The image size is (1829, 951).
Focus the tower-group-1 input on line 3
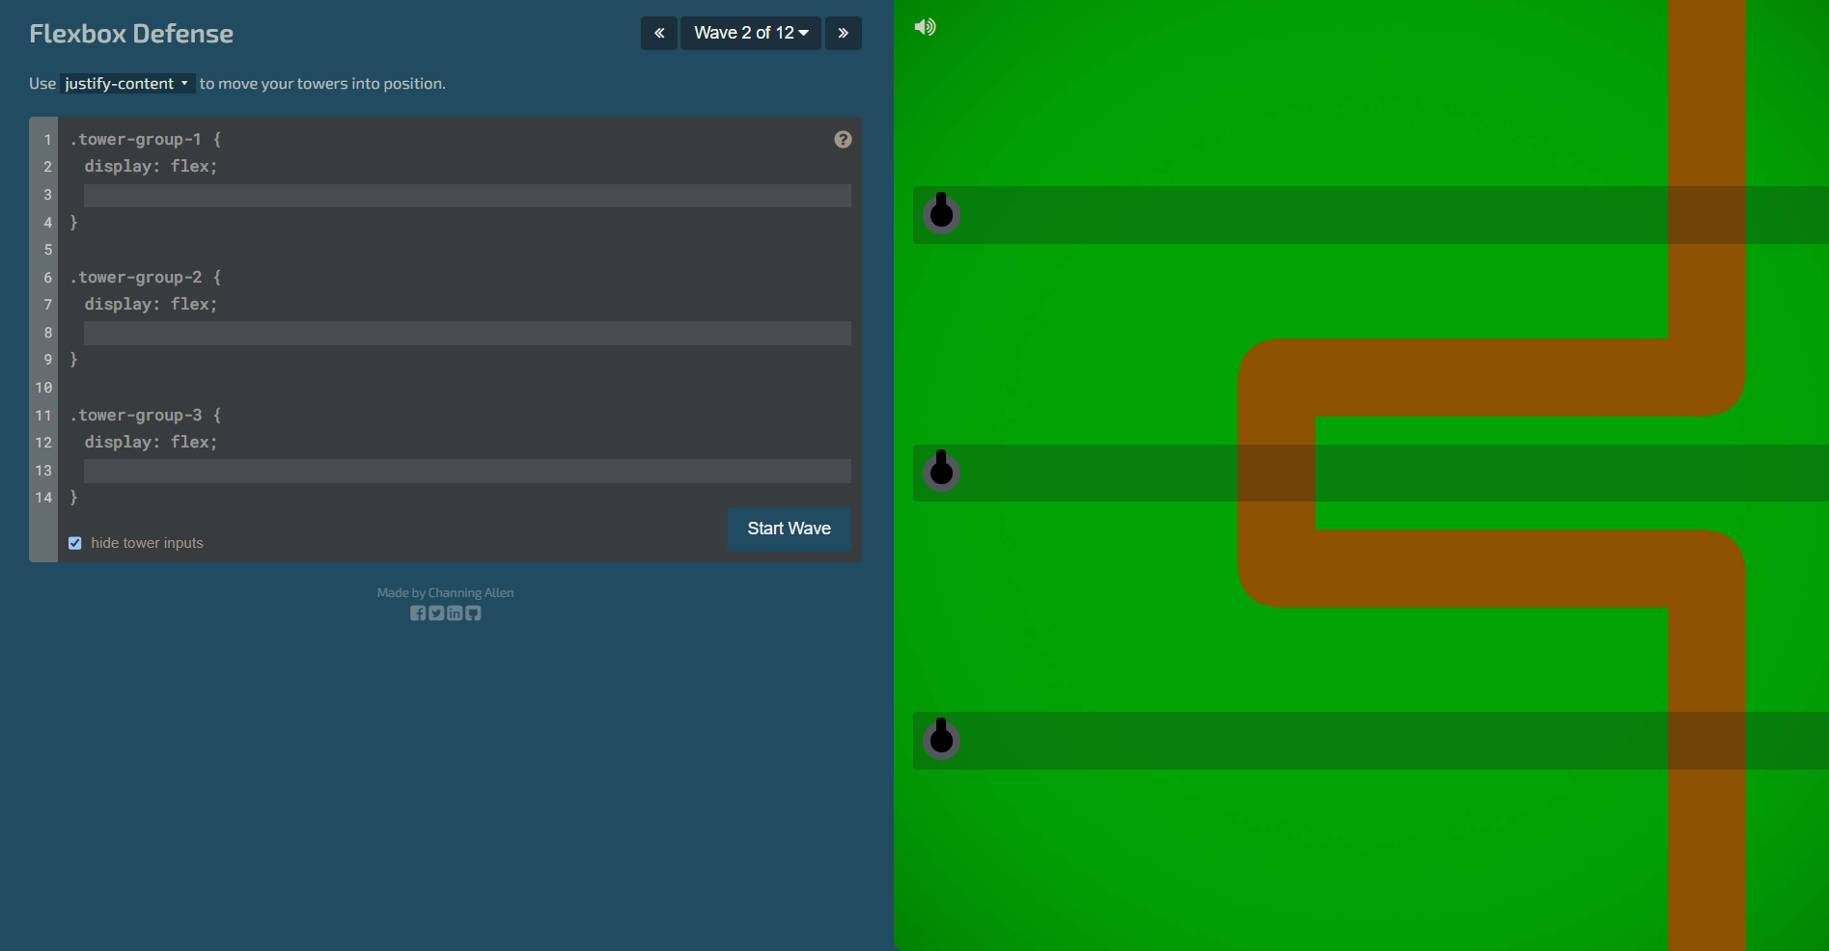467,195
